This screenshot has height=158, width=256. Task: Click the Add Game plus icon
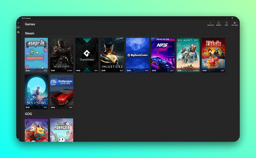211,24
